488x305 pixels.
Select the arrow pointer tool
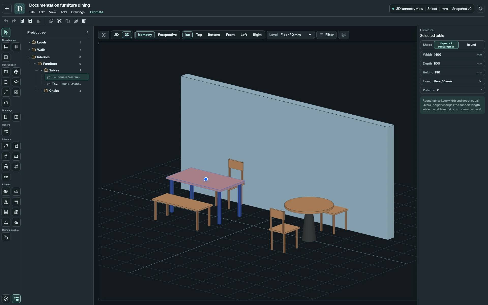click(x=6, y=32)
